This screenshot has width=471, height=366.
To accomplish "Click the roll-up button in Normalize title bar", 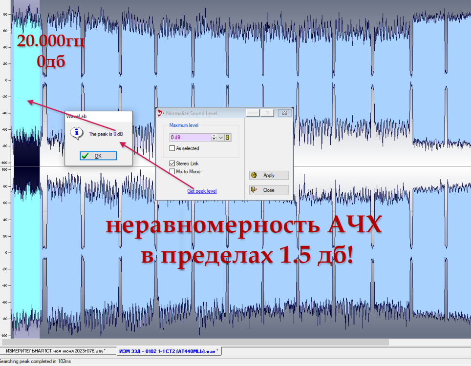I will pos(252,113).
